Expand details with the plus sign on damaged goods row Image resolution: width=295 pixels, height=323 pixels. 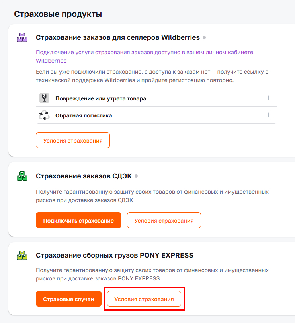(x=269, y=98)
